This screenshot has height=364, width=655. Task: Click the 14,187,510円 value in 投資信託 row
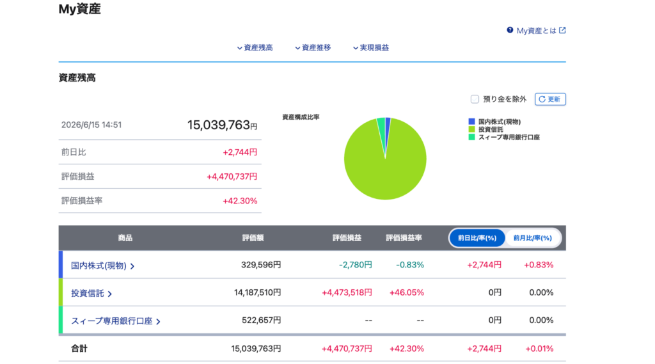pyautogui.click(x=257, y=292)
